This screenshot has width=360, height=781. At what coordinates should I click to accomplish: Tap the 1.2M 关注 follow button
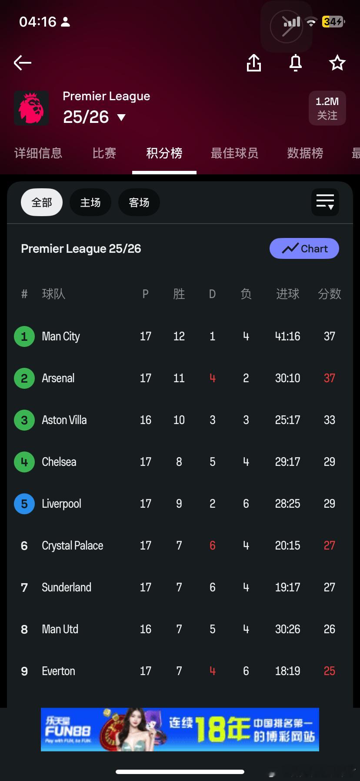(327, 108)
